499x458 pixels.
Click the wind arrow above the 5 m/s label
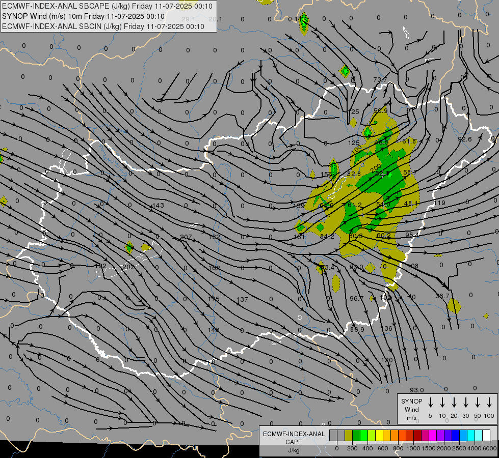point(430,403)
